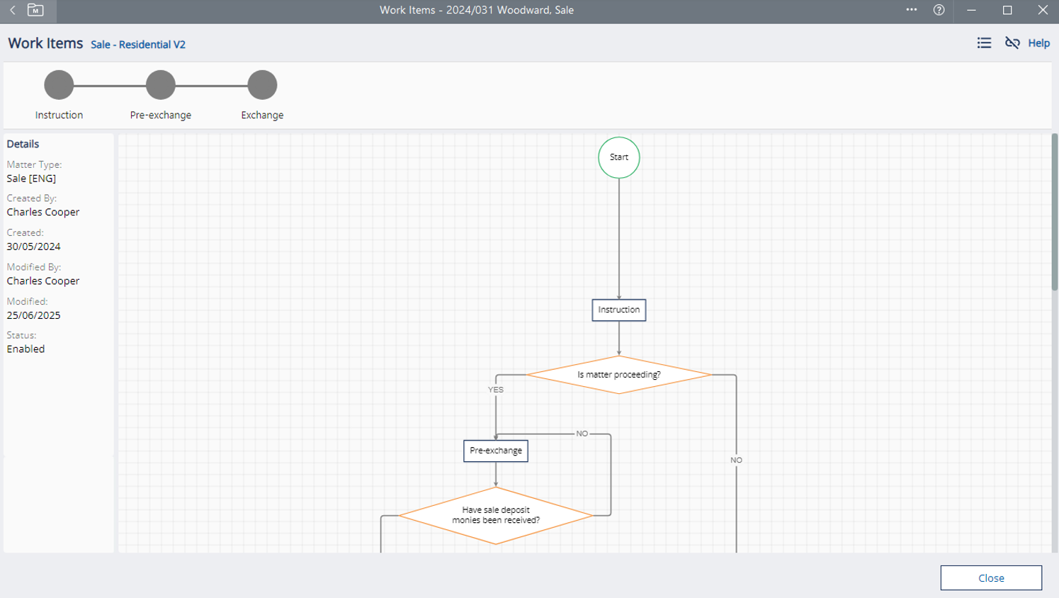This screenshot has width=1059, height=598.
Task: Select the Exchange stage circle
Action: point(262,85)
